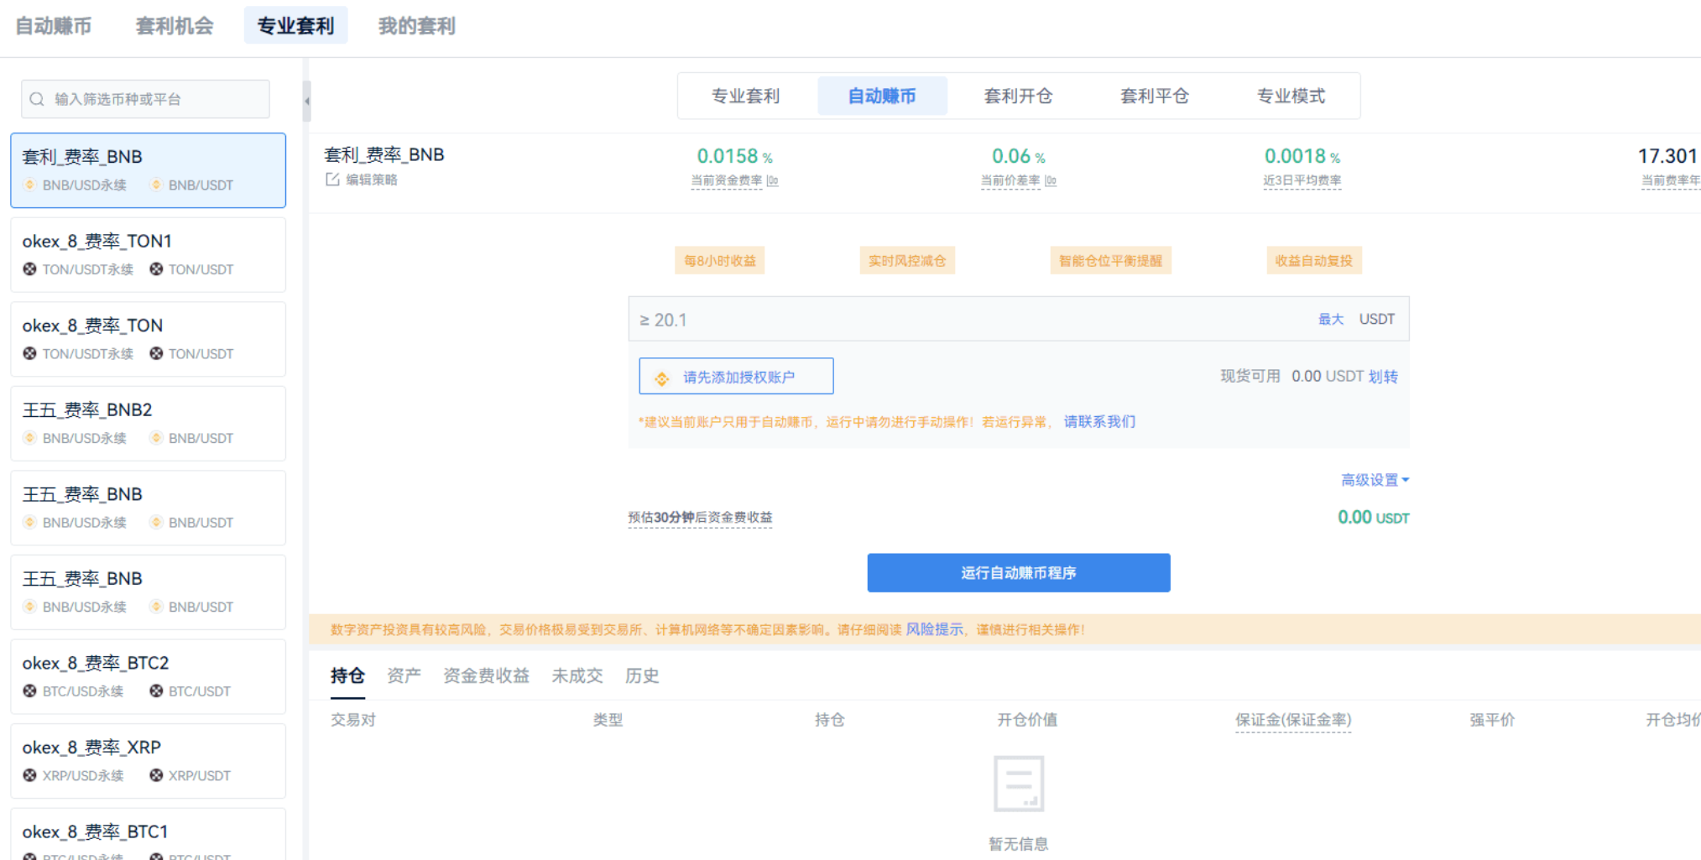1701x860 pixels.
Task: Switch to 专业套利 mode in center tab bar
Action: click(x=746, y=96)
